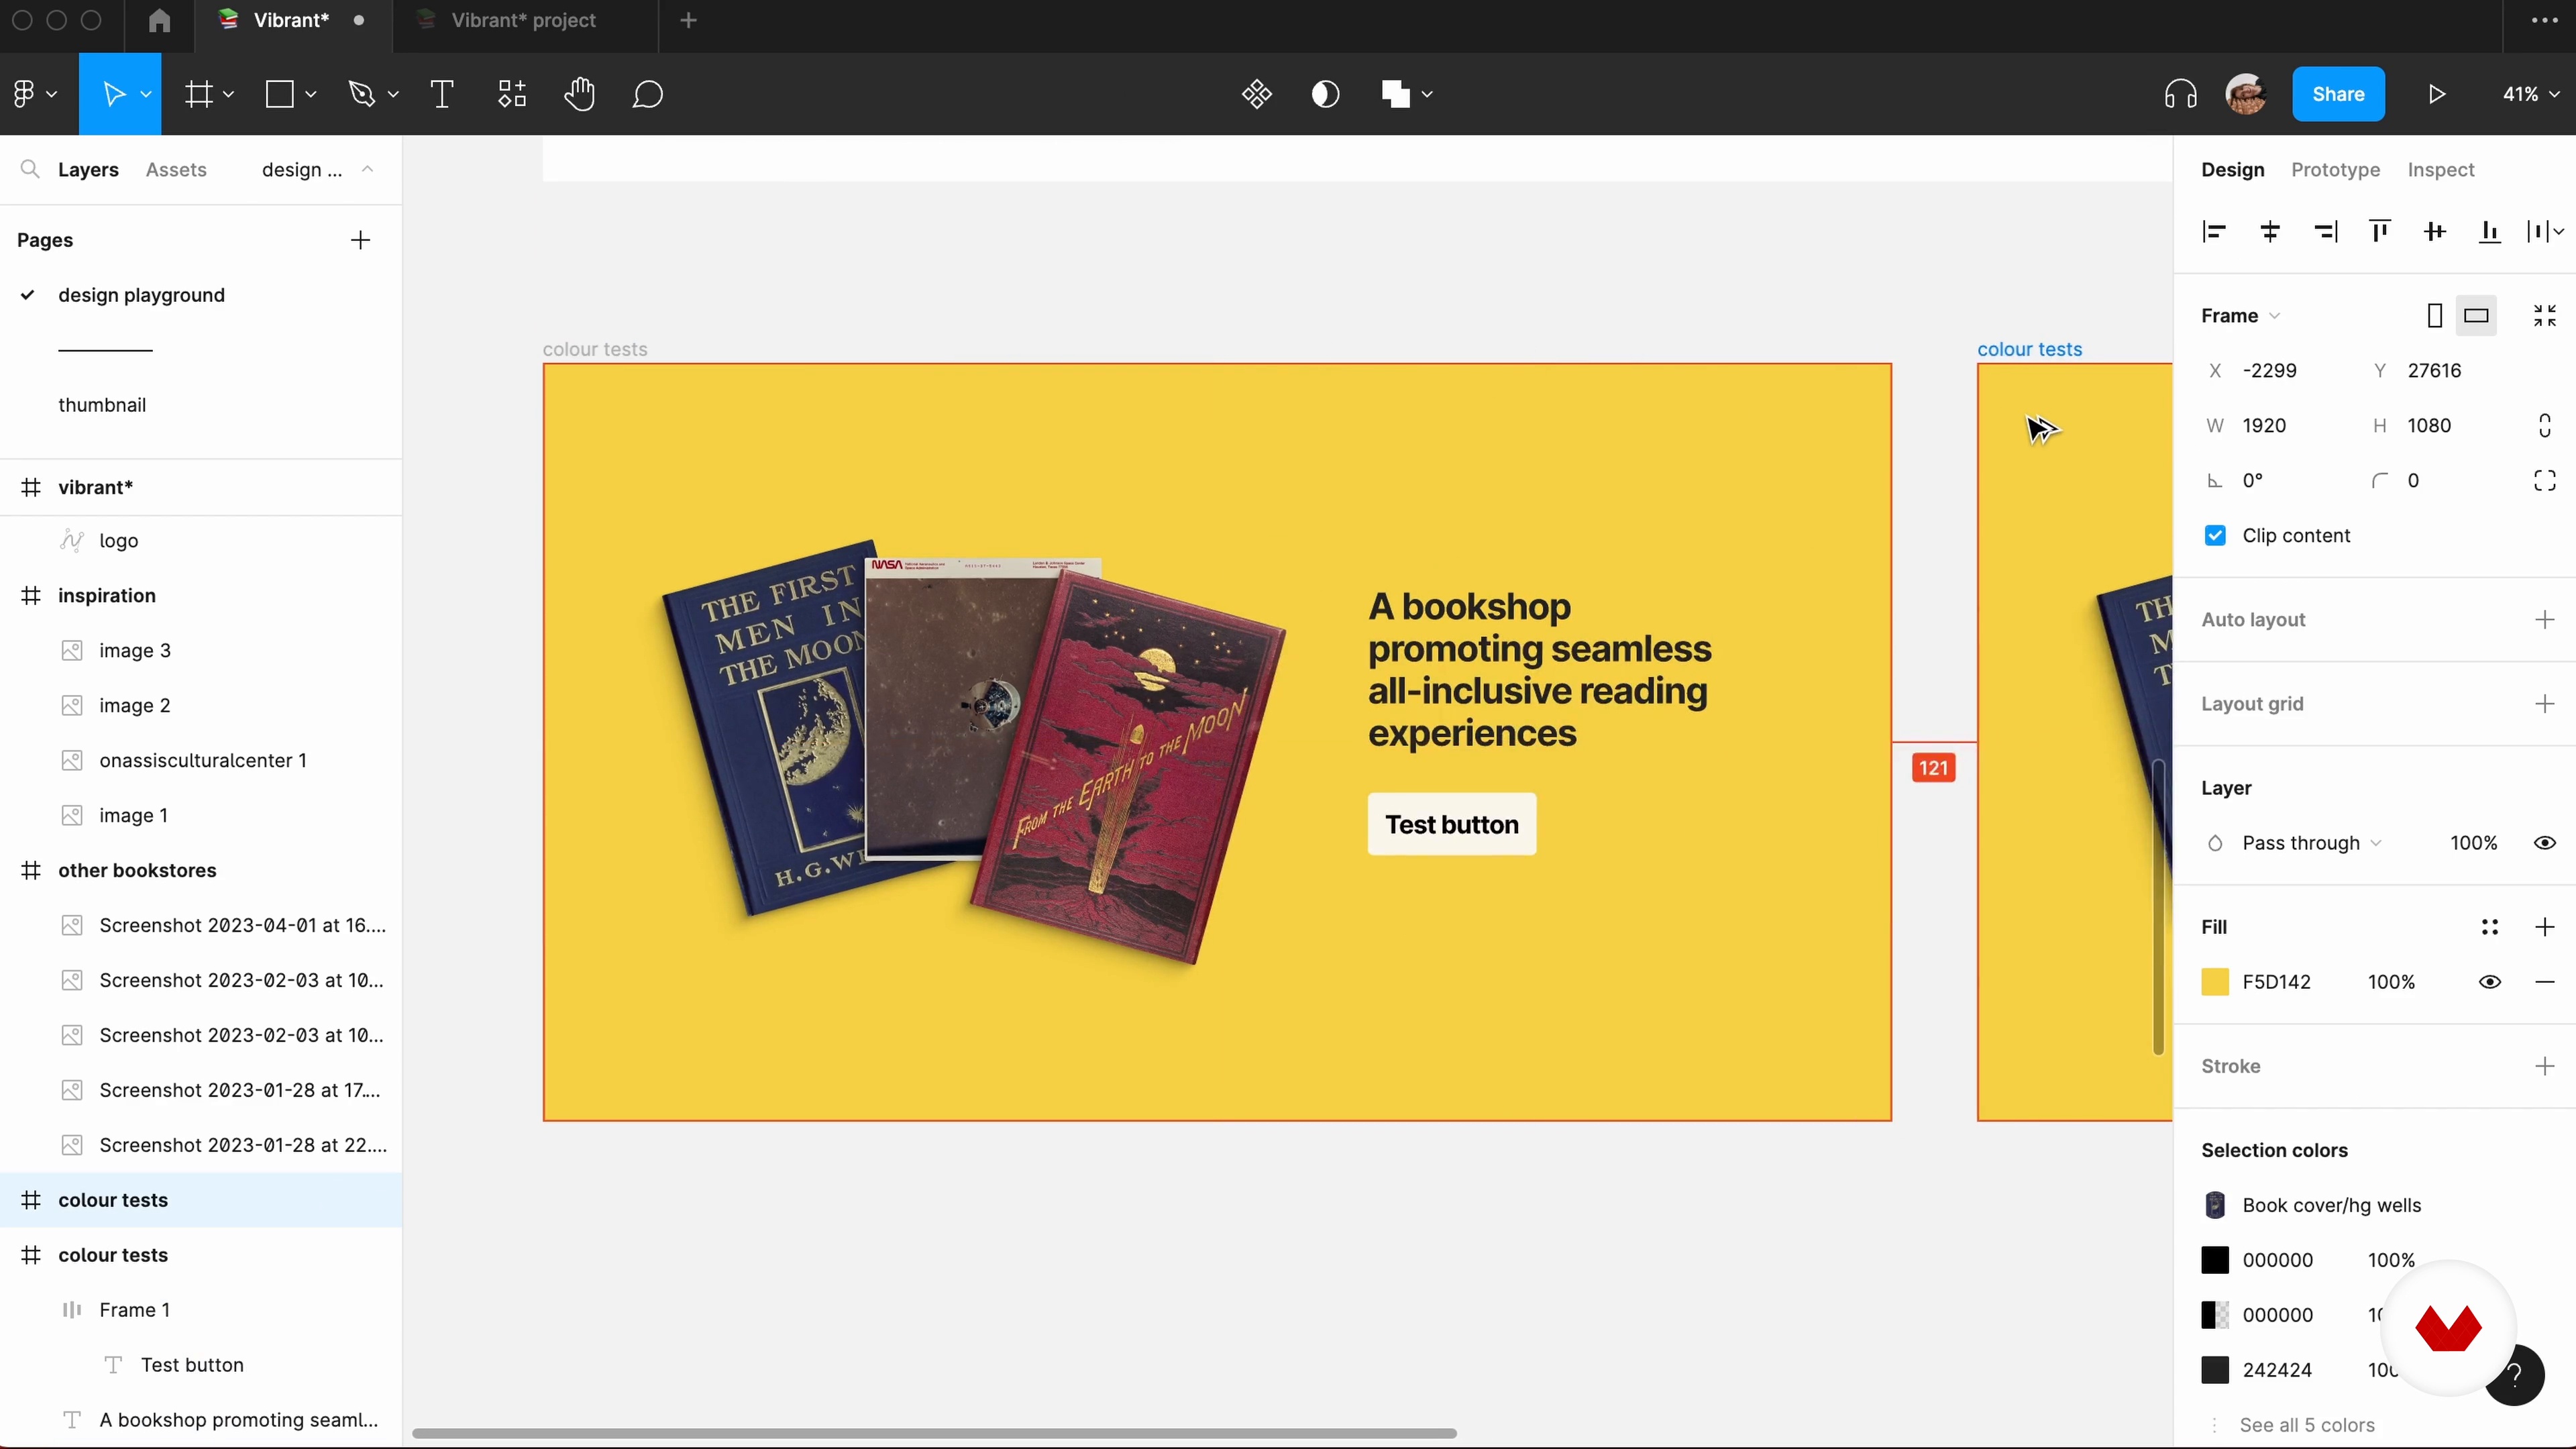Click See all 5 colors link
Image resolution: width=2576 pixels, height=1449 pixels.
[2307, 1425]
